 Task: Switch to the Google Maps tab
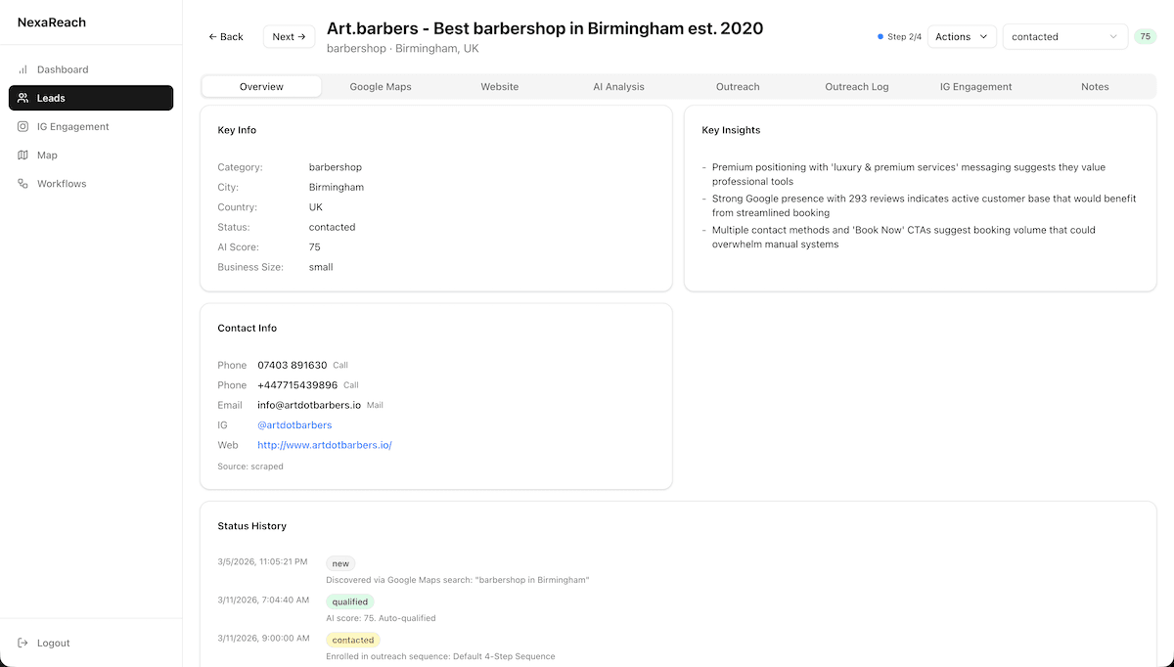[x=381, y=86]
